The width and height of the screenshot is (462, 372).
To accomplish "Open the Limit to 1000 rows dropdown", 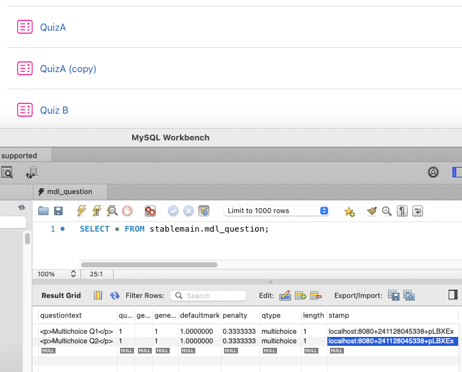I will click(276, 211).
